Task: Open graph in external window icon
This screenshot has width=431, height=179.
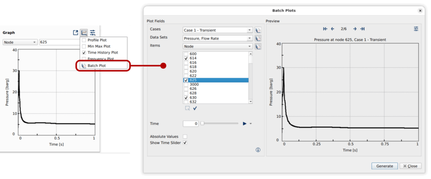Action: tap(76, 33)
